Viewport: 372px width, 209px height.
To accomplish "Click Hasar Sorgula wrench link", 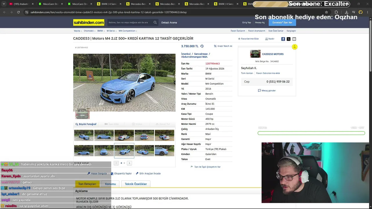I will (x=97, y=174).
